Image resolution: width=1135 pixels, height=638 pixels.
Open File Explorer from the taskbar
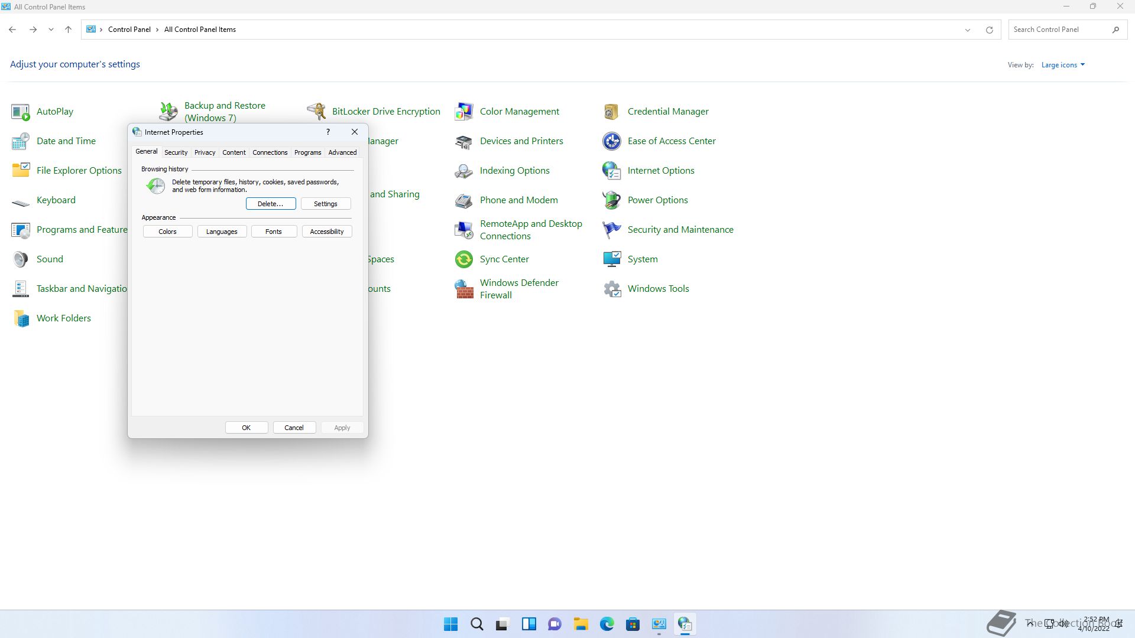tap(581, 624)
